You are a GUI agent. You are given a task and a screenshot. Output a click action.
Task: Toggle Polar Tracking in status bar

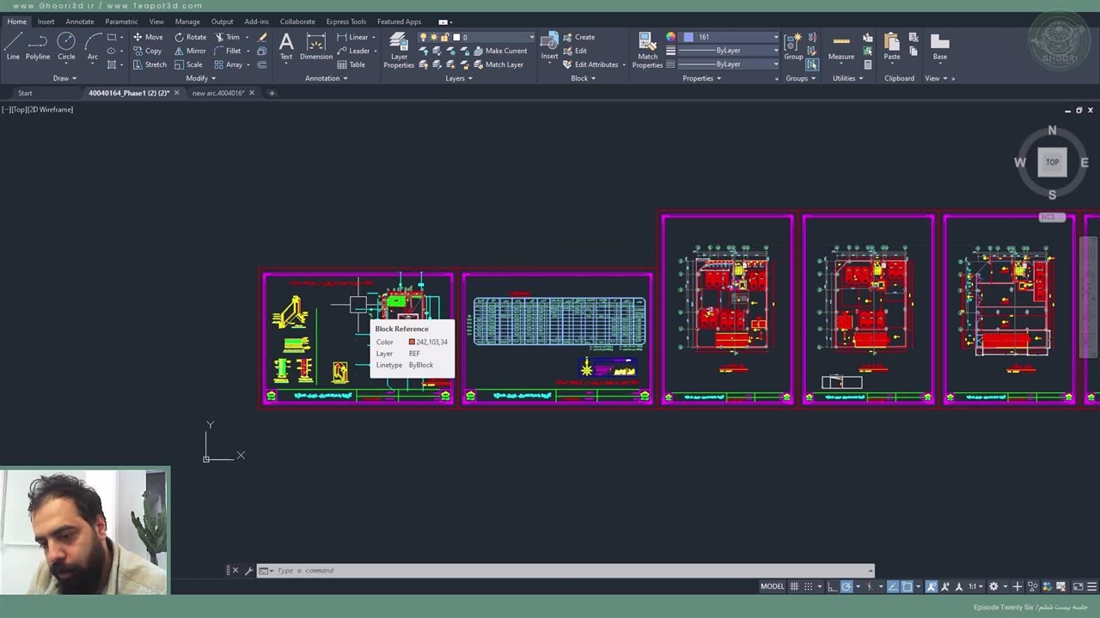[x=846, y=586]
